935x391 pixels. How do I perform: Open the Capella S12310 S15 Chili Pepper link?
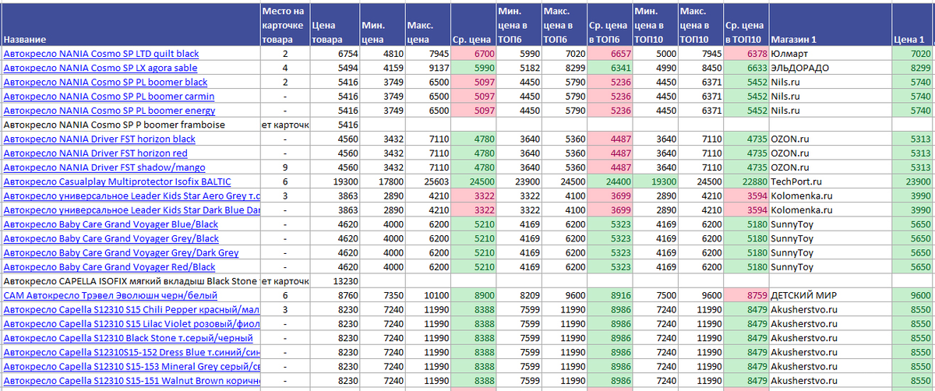[x=132, y=309]
